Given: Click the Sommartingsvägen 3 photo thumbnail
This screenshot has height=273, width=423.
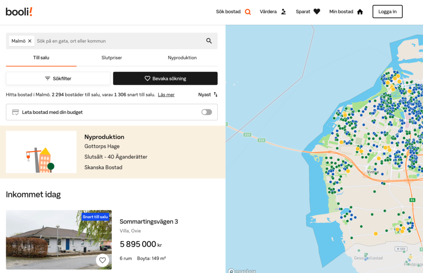Looking at the screenshot, I should coord(59,240).
